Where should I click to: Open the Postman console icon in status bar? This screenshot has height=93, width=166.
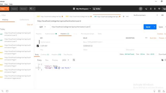7,91
